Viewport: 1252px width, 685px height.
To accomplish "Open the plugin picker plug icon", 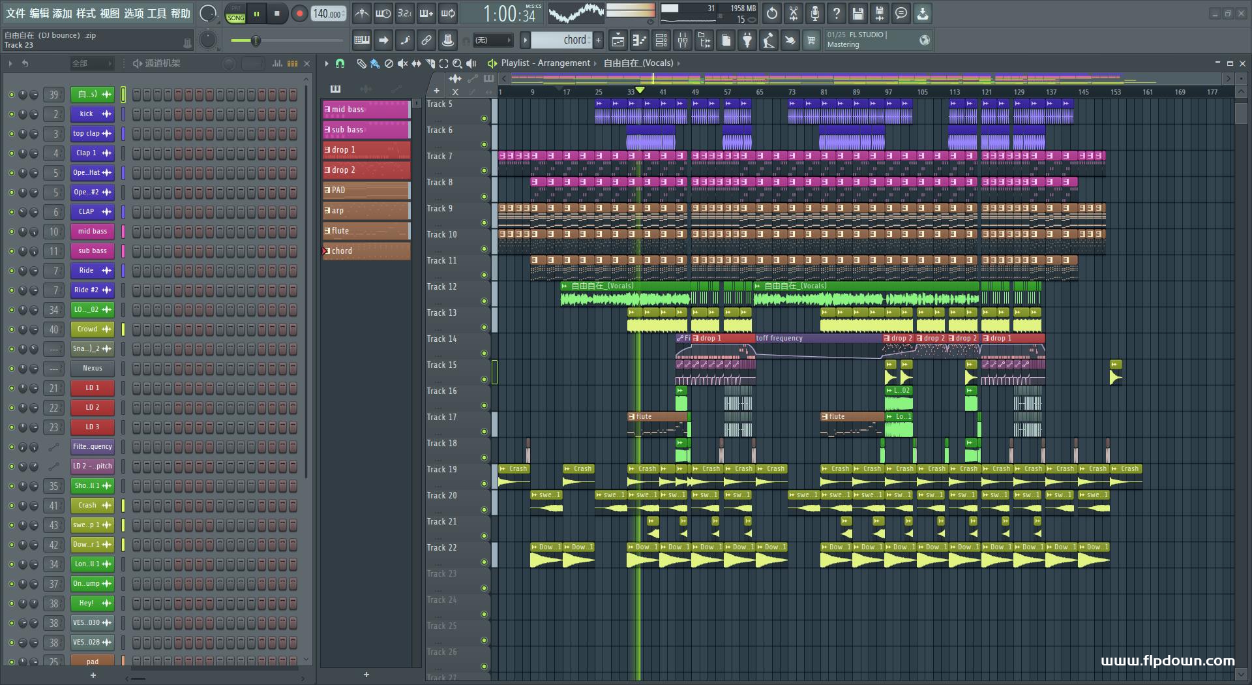I will click(x=747, y=40).
